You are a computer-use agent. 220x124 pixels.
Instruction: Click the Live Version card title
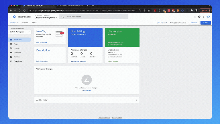tap(115, 32)
